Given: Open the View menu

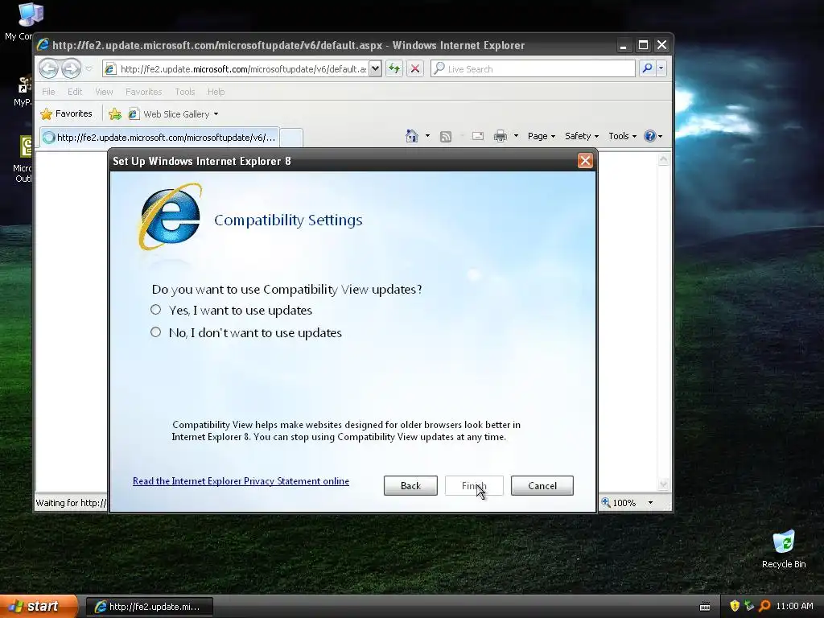Looking at the screenshot, I should (104, 92).
